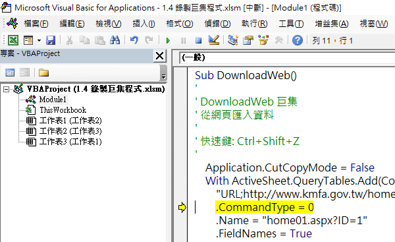Click the Copy icon in toolbar
The image size is (395, 242).
(84, 40)
